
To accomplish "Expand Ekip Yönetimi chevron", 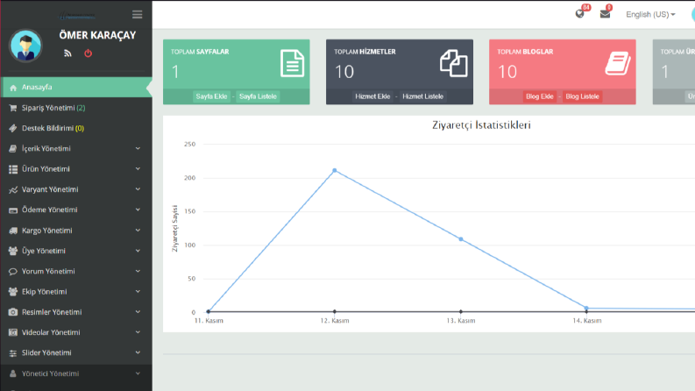I will 138,292.
